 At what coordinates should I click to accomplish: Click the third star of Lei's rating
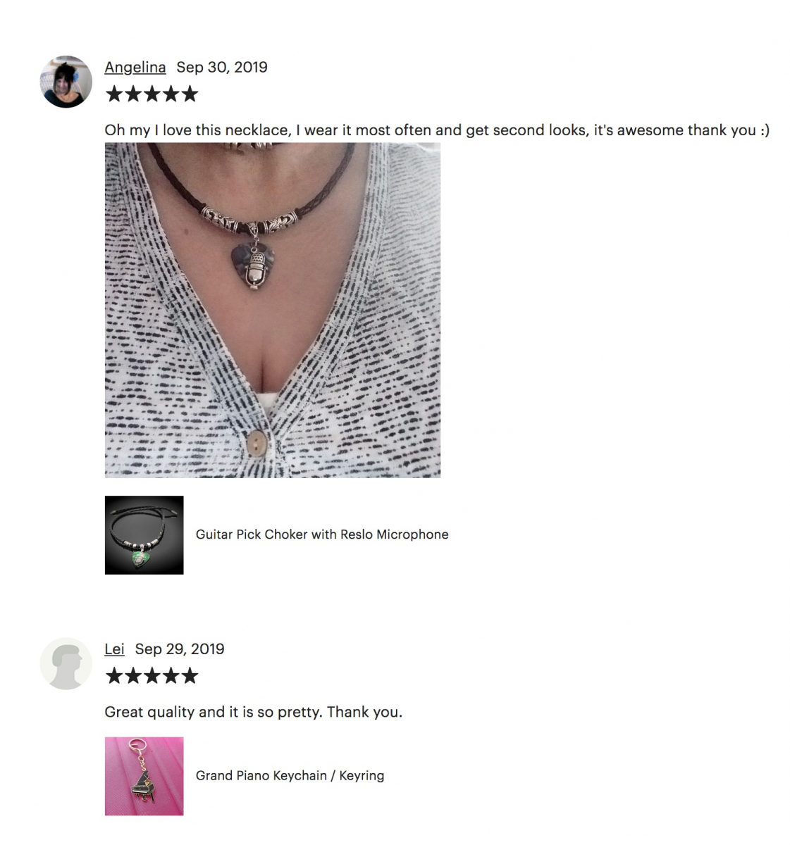(x=152, y=677)
